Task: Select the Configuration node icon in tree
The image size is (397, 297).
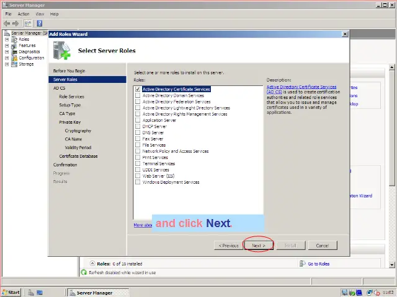Action: (x=14, y=58)
